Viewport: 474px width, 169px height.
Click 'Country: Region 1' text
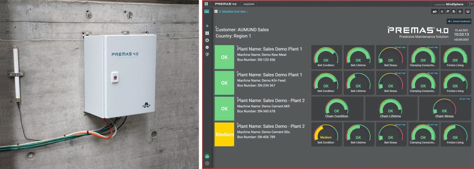pyautogui.click(x=233, y=36)
